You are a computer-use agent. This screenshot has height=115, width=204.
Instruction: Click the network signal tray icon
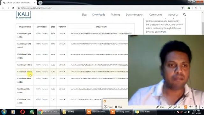tap(185, 112)
